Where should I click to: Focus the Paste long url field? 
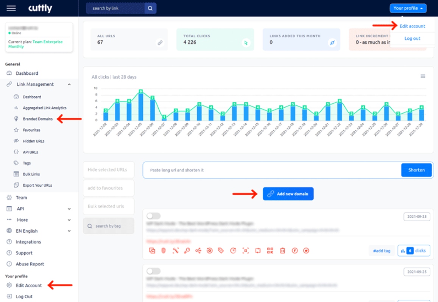[272, 170]
